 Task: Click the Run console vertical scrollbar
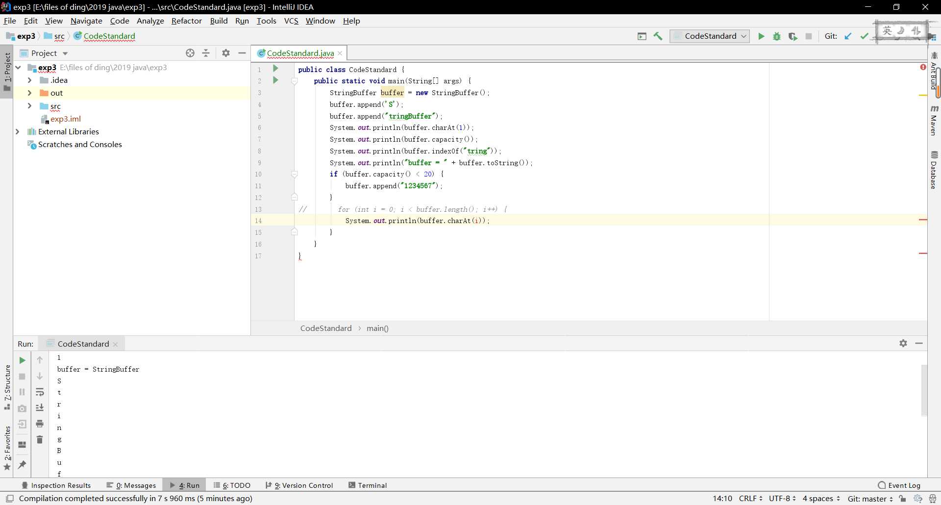coord(924,390)
